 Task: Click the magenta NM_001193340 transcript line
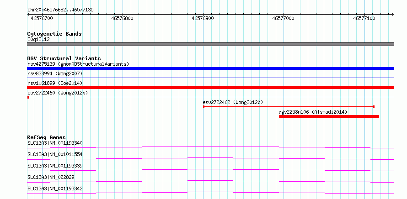tap(210, 147)
